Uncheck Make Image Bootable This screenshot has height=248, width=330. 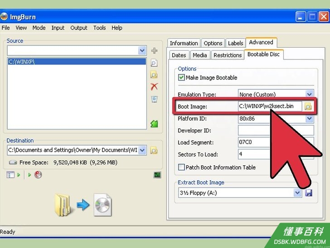click(x=181, y=78)
